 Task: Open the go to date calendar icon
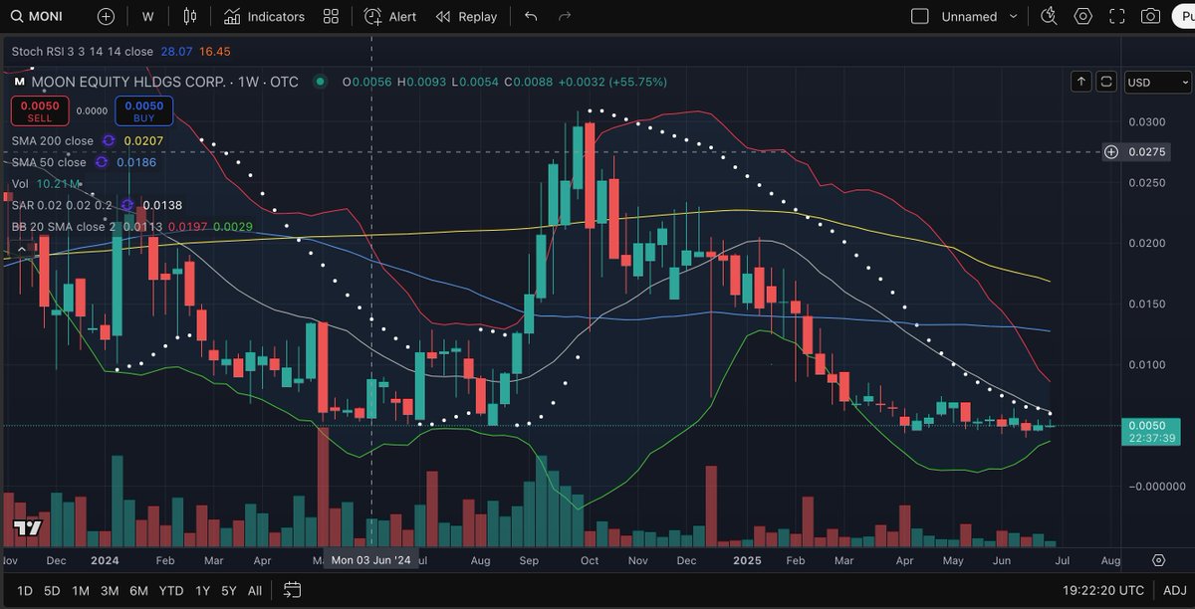point(292,590)
